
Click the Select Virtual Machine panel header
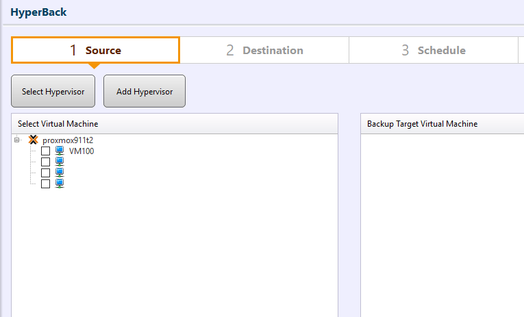click(x=175, y=124)
